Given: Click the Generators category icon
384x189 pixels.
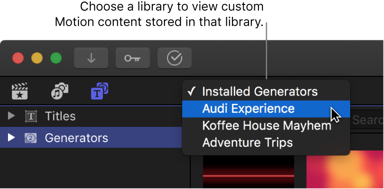Looking at the screenshot, I should (31, 138).
